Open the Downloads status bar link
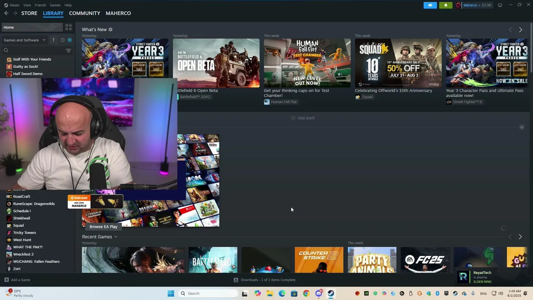533x300 pixels. [264, 280]
